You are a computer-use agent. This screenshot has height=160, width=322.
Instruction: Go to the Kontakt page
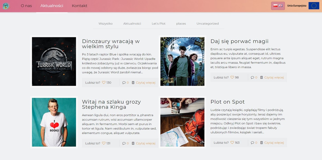(79, 6)
